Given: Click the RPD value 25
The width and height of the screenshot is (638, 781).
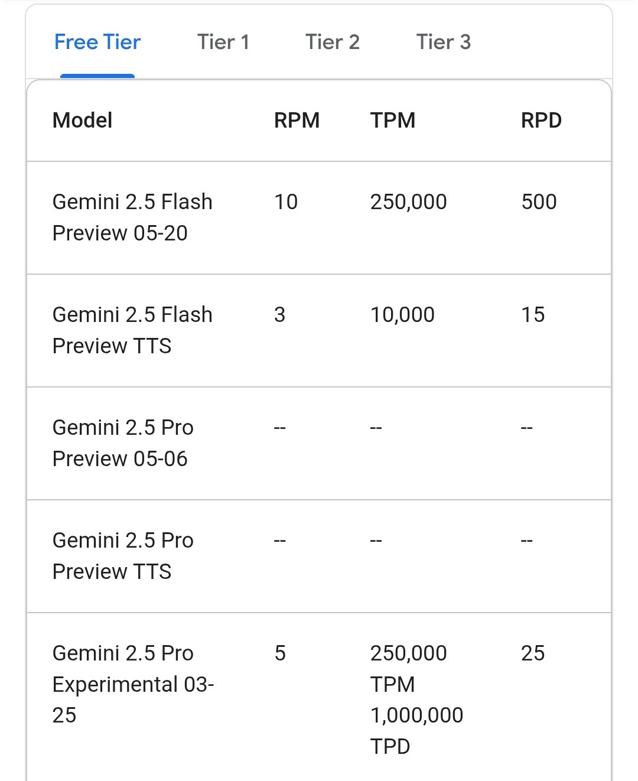Looking at the screenshot, I should [x=533, y=653].
